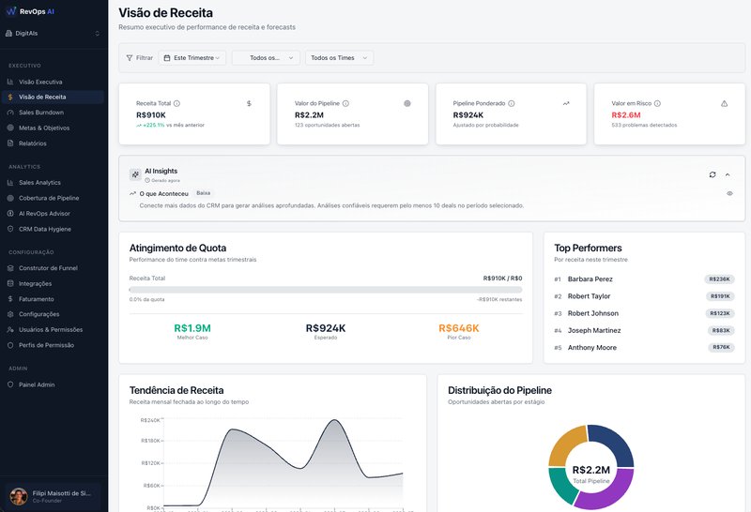
Task: Click the Configurações gear icon
Action: [10, 314]
